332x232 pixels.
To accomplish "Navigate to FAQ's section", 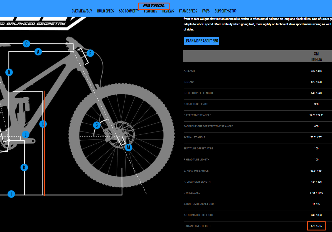I will point(206,11).
